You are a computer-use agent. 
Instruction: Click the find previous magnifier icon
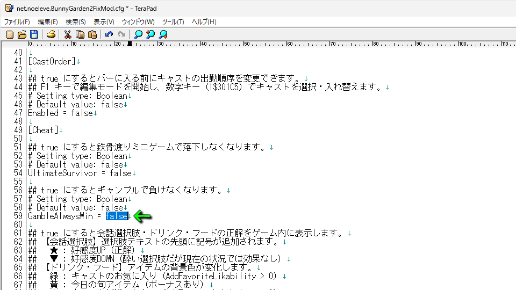tap(150, 34)
